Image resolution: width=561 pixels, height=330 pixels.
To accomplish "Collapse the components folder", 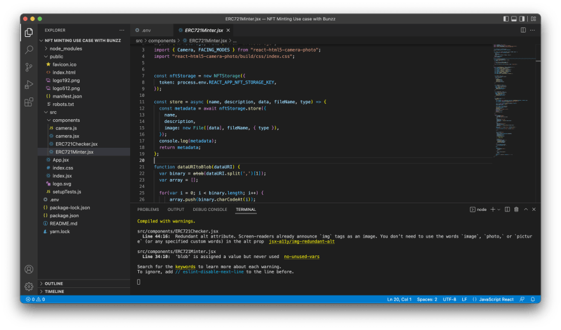I will (84, 120).
